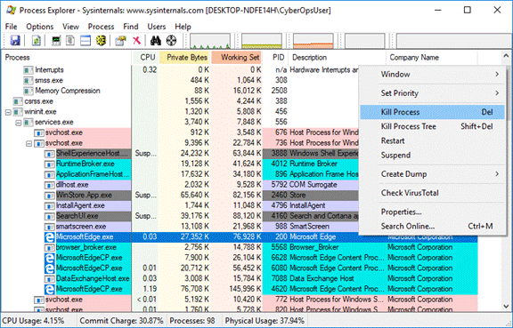Open the Options menu
The height and width of the screenshot is (328, 513).
[39, 27]
